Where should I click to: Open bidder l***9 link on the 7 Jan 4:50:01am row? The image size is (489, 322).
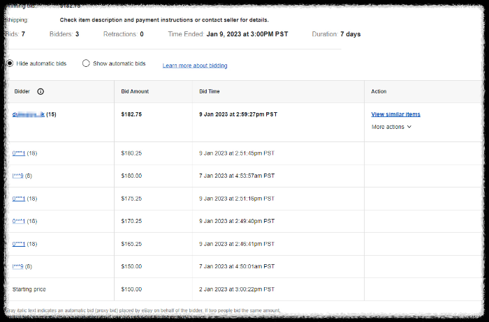coord(17,266)
